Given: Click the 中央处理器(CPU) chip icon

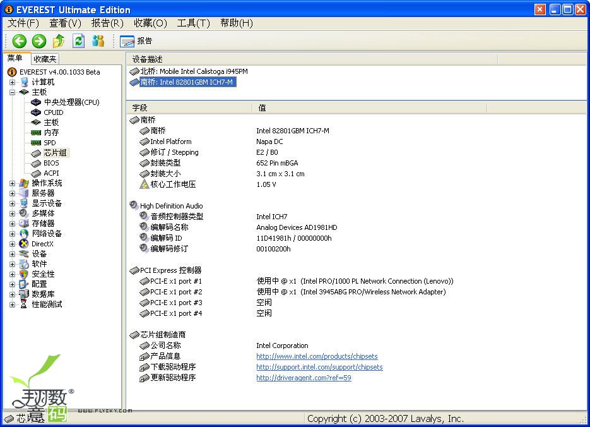Looking at the screenshot, I should [x=36, y=102].
